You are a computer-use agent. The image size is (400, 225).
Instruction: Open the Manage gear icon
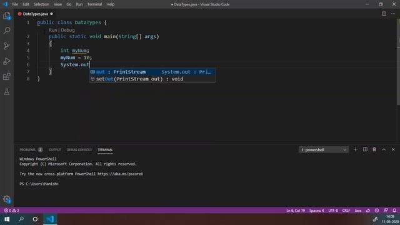pos(7,199)
